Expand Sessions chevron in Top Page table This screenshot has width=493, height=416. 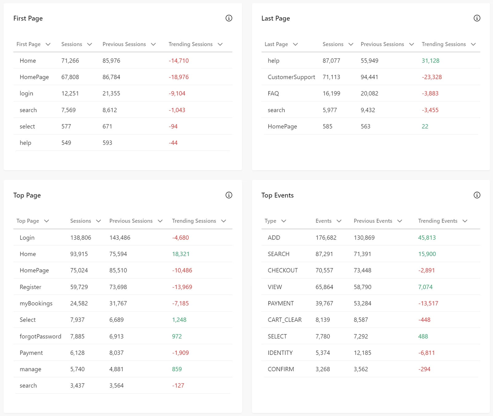point(98,221)
